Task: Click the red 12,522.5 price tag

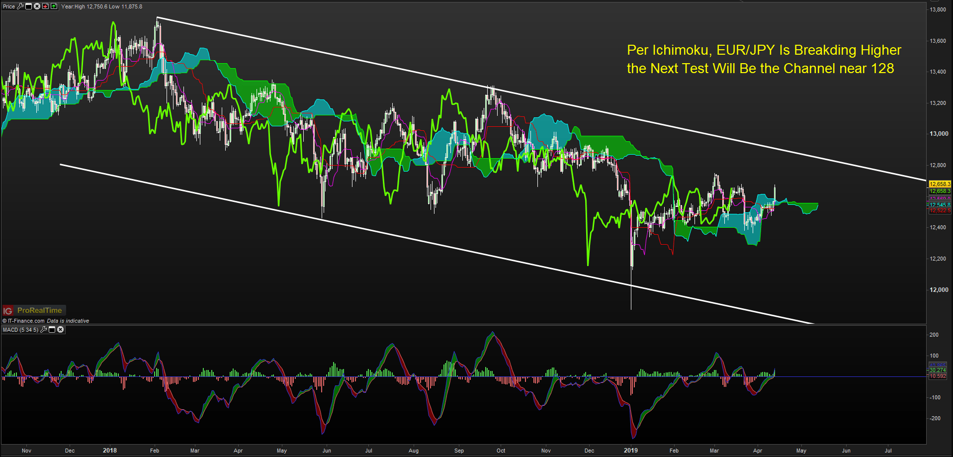Action: (x=940, y=211)
